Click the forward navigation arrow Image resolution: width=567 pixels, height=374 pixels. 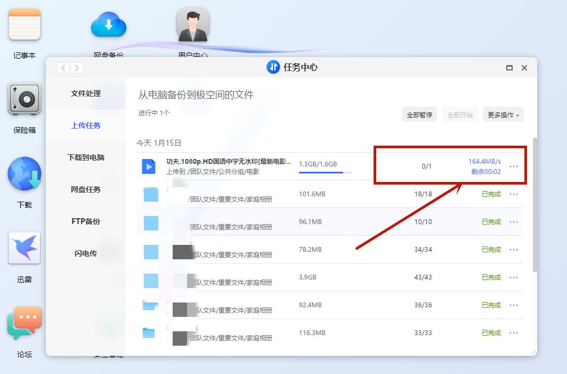coord(76,68)
